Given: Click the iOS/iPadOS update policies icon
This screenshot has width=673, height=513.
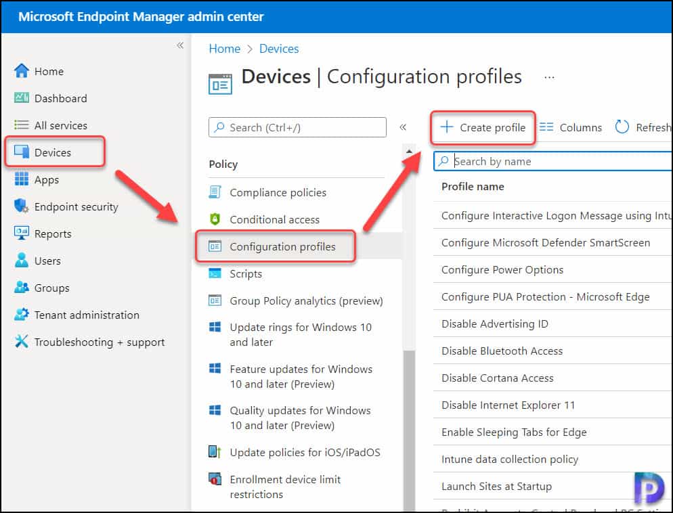Looking at the screenshot, I should (x=215, y=451).
